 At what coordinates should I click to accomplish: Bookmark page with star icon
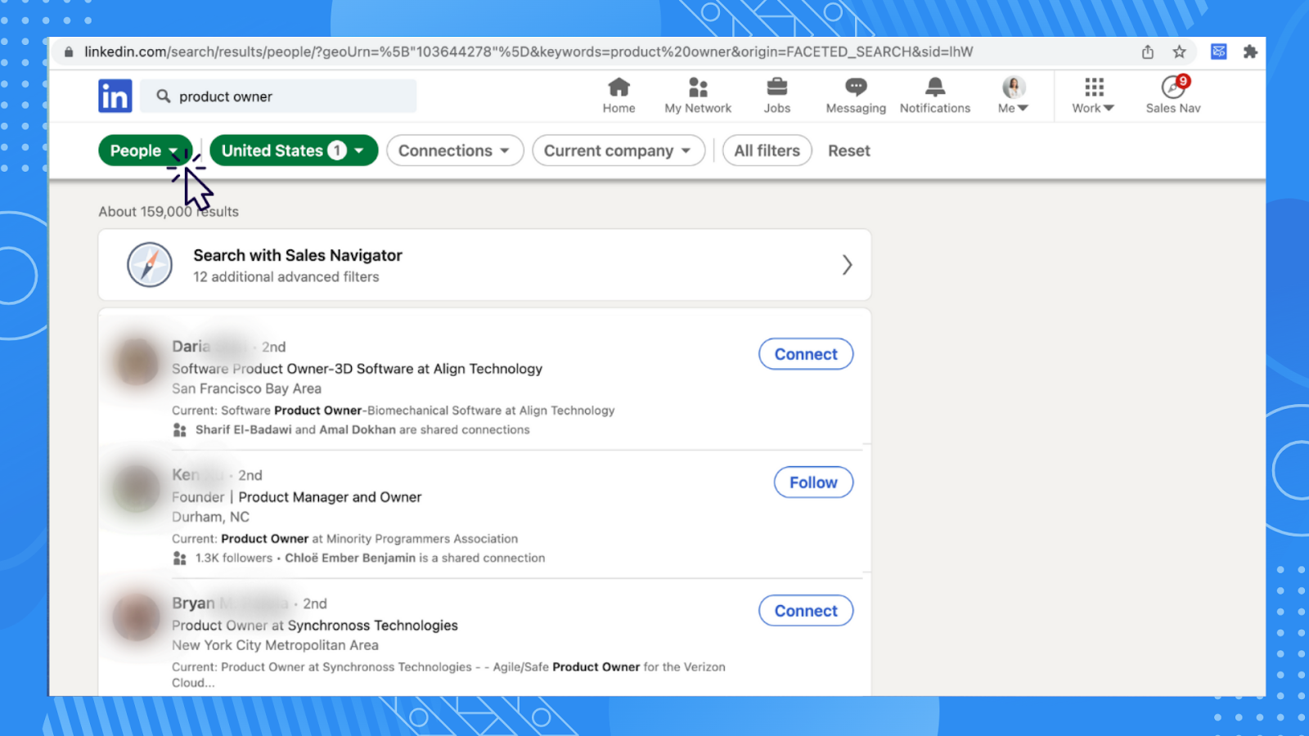coord(1179,52)
